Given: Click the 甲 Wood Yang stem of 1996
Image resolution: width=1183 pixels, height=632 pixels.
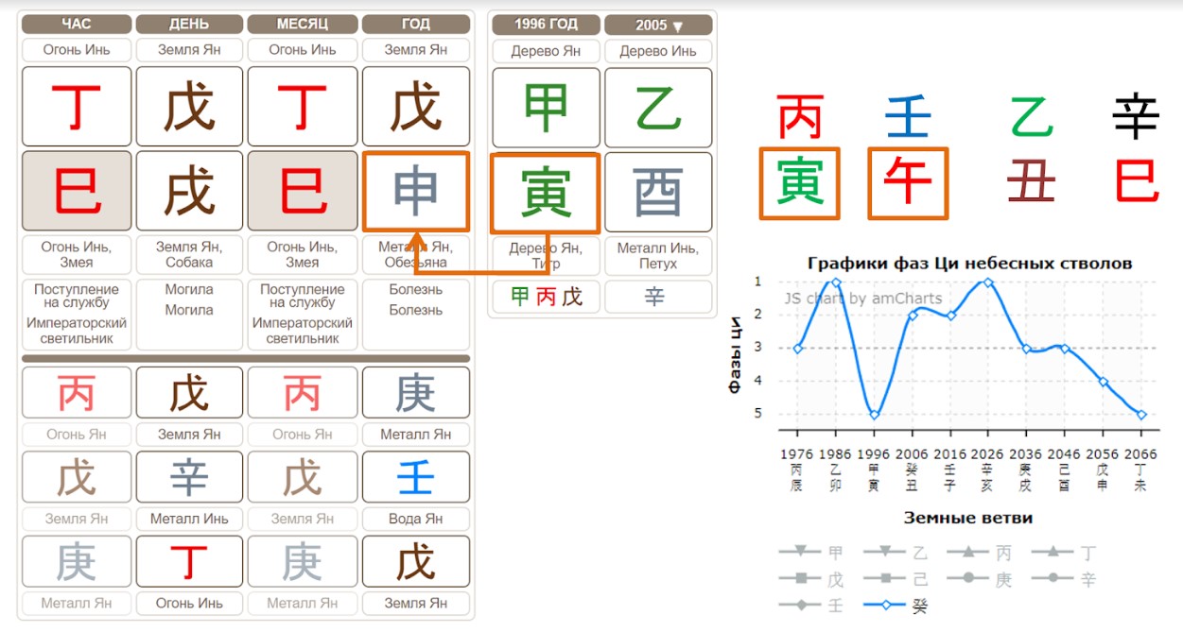Looking at the screenshot, I should tap(546, 107).
